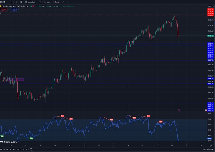Select the YTD date range tab
The height and width of the screenshot is (152, 215).
click(17, 149)
